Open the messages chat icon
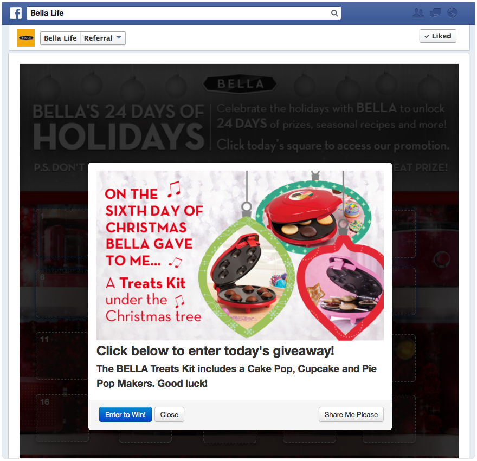Screen dimensions: 477x461 (435, 13)
